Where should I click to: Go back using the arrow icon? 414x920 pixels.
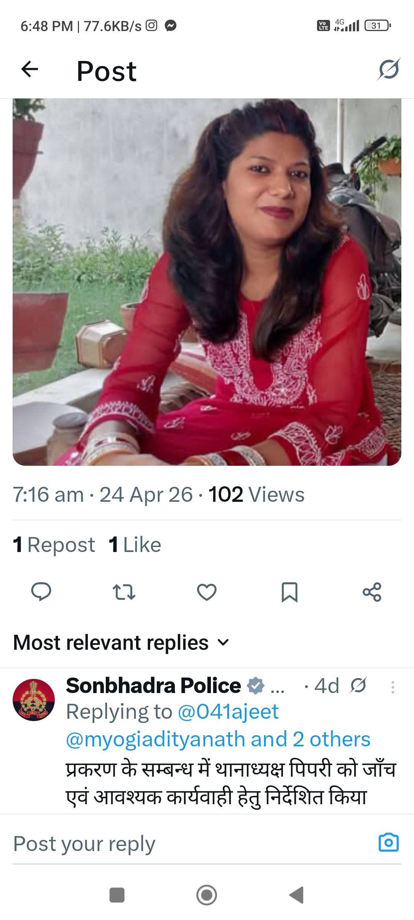(30, 69)
